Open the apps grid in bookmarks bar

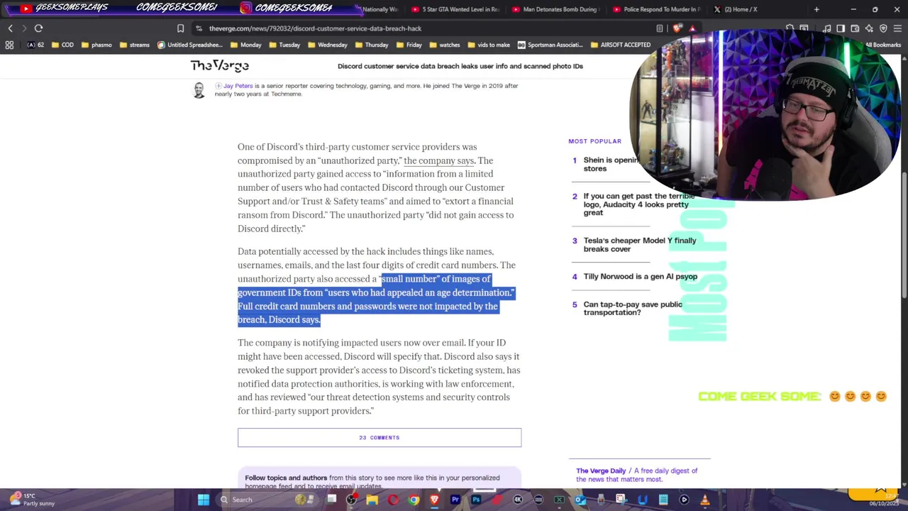click(x=9, y=45)
